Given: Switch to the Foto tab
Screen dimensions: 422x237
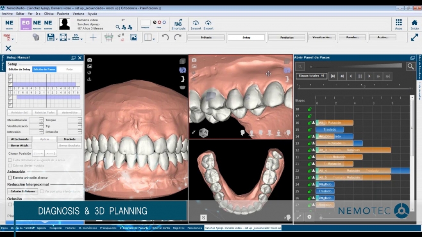Looking at the screenshot, I should (x=69, y=70).
